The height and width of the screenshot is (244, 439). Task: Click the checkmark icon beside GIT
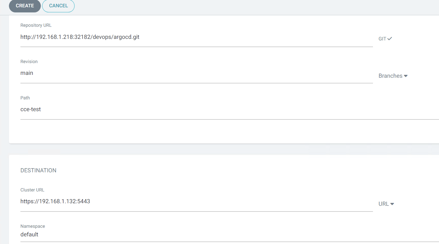(390, 39)
